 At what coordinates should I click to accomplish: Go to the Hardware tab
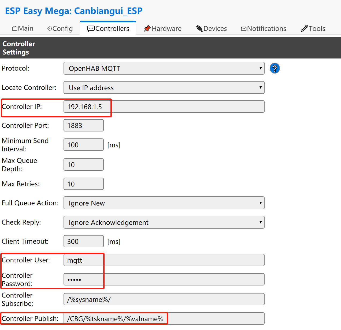(162, 29)
